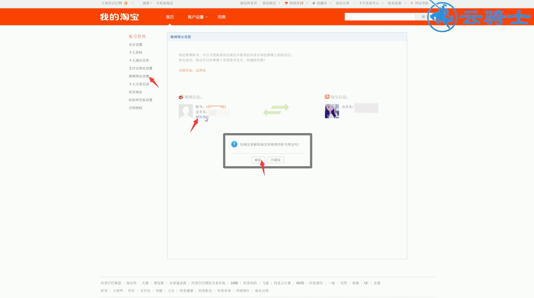
Task: Click the shopping cart icon in top bar
Action: 286,3
